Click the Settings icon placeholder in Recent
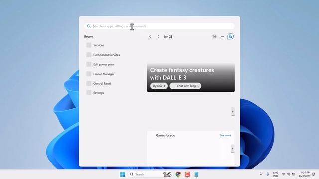Image resolution: width=319 pixels, height=179 pixels. [x=89, y=93]
